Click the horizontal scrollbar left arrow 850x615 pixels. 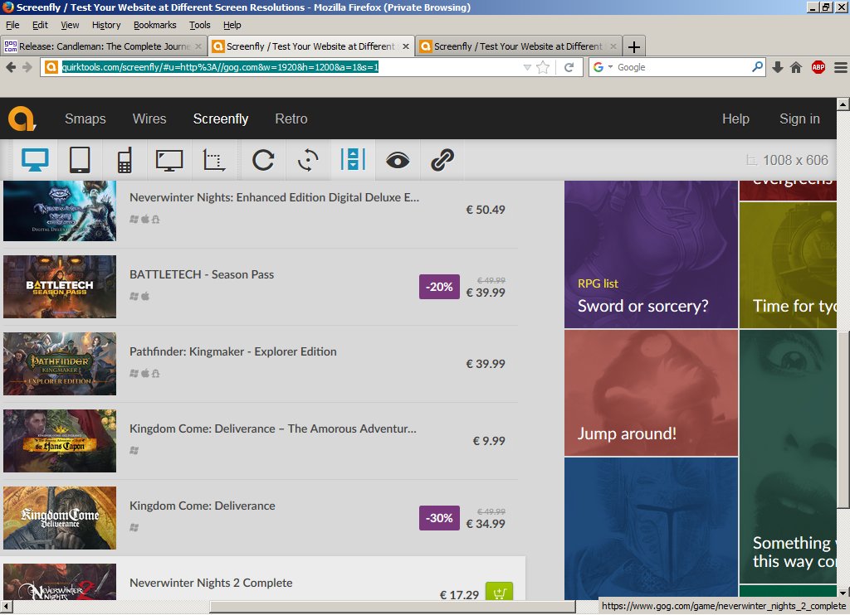6,607
